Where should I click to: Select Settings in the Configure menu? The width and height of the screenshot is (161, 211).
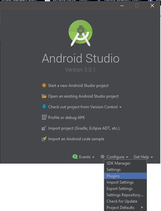pos(125,170)
